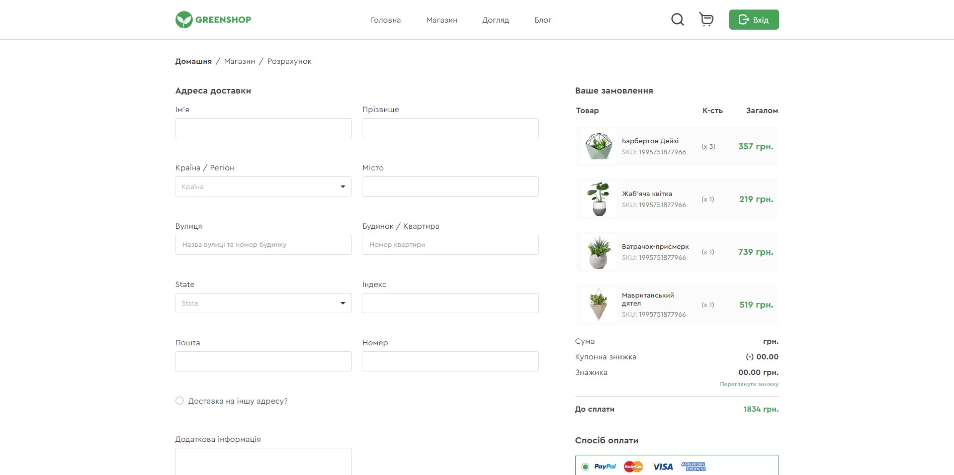Click the Мавританський дятел product thumbnail
This screenshot has height=475, width=954.
tap(599, 305)
